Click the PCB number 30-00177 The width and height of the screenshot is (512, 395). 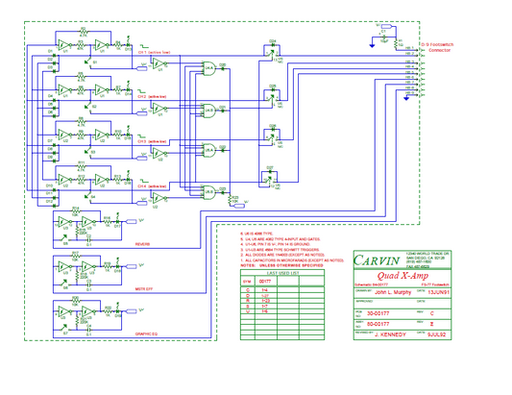tap(378, 313)
